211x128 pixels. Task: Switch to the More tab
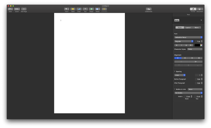(x=197, y=28)
